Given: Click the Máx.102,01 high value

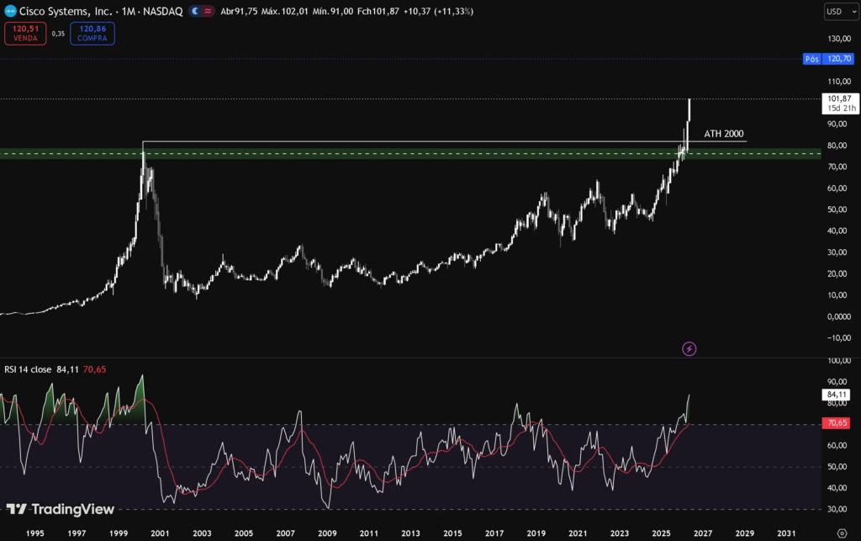Looking at the screenshot, I should 284,11.
